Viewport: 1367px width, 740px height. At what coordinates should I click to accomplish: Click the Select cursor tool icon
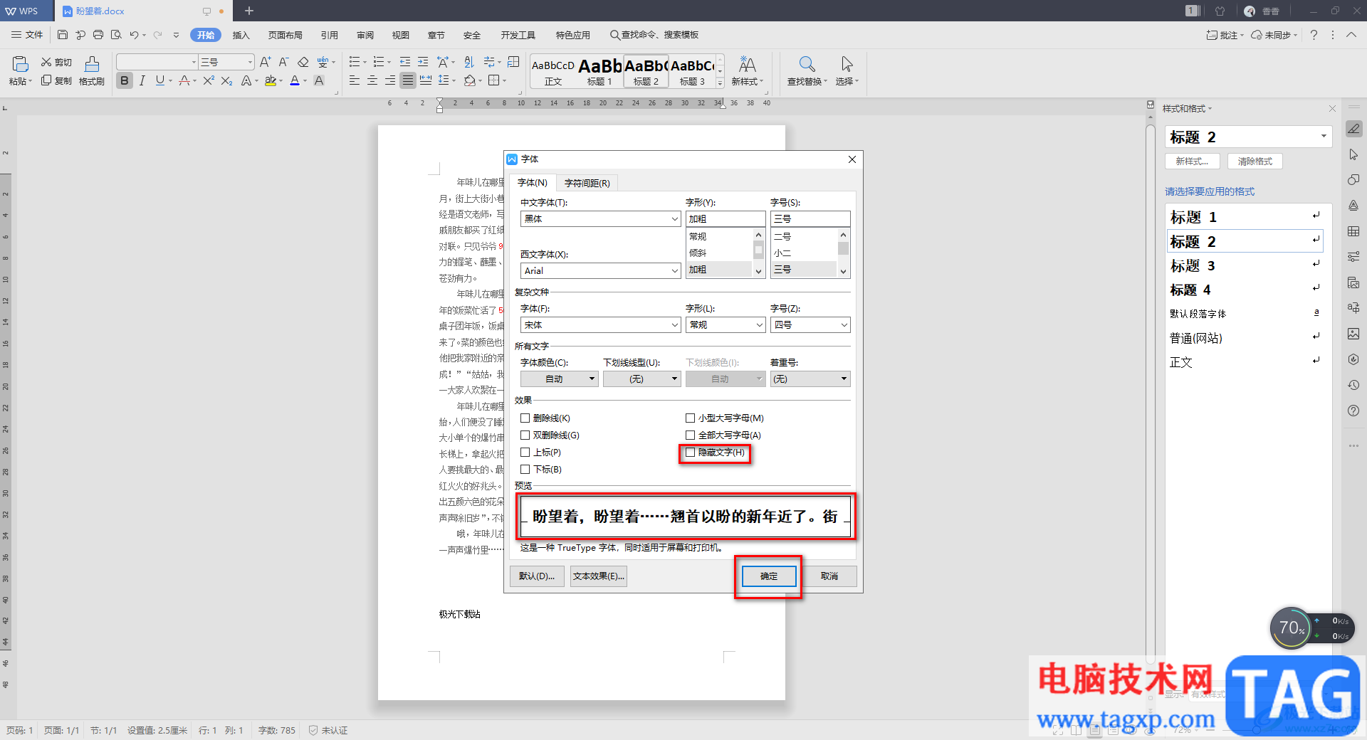(847, 65)
